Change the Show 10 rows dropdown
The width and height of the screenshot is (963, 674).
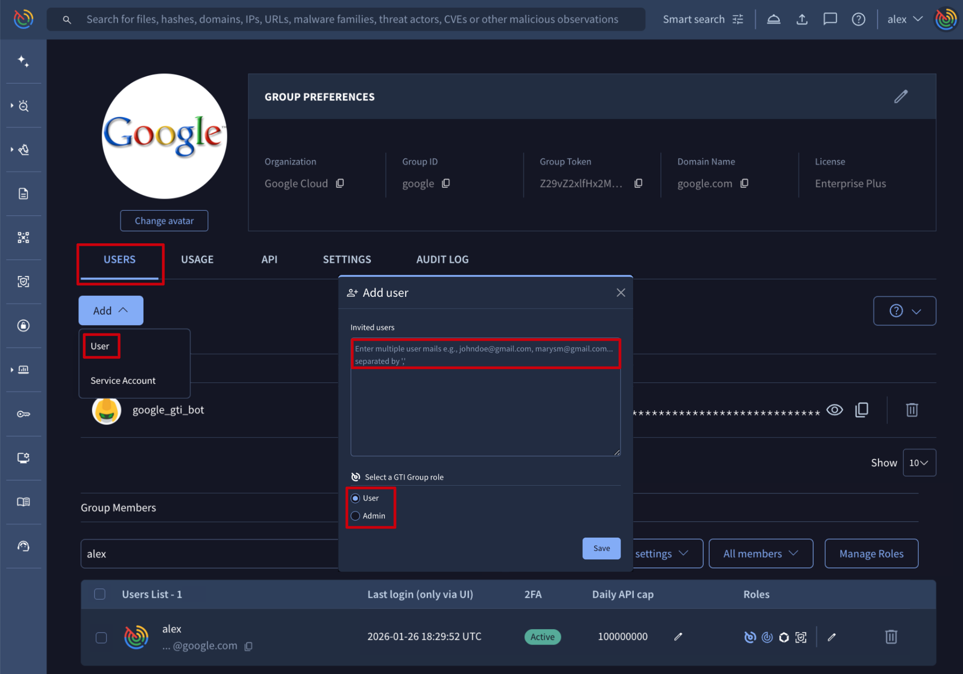tap(919, 463)
